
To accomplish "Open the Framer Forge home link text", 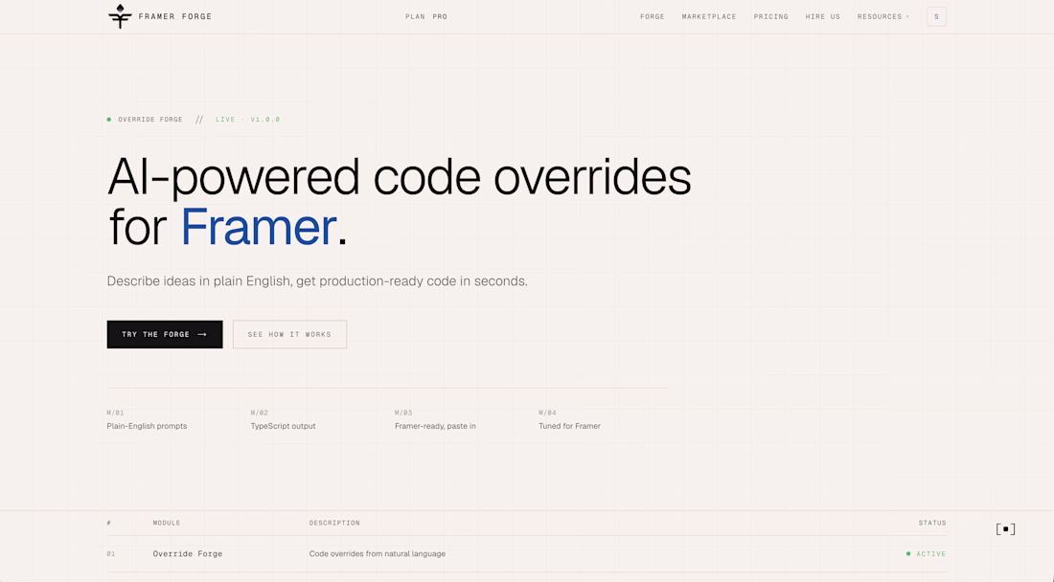I will (x=174, y=17).
